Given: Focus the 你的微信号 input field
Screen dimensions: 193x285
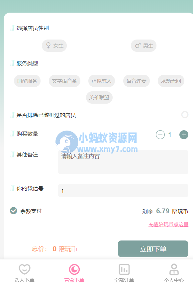Looking at the screenshot, I should point(123,190).
